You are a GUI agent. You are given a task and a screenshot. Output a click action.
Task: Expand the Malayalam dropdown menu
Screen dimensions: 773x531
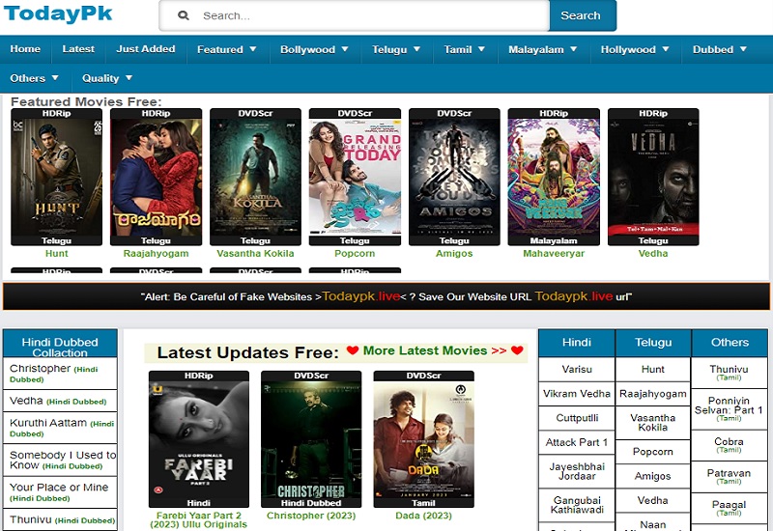(x=543, y=49)
